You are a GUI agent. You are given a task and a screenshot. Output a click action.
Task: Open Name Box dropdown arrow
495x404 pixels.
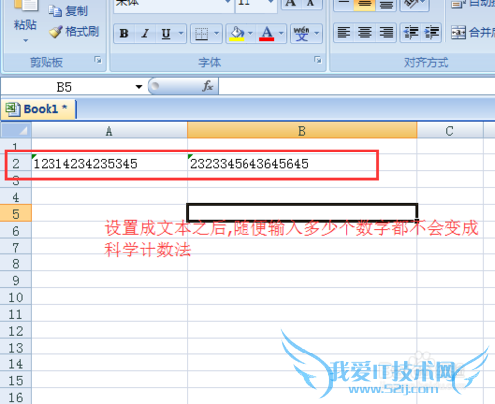(x=139, y=87)
